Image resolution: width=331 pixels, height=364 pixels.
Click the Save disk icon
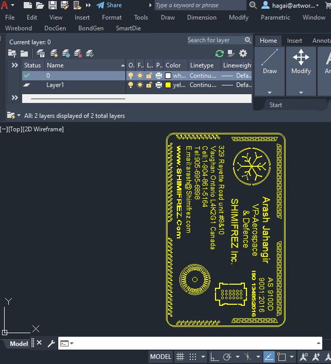pyautogui.click(x=53, y=5)
